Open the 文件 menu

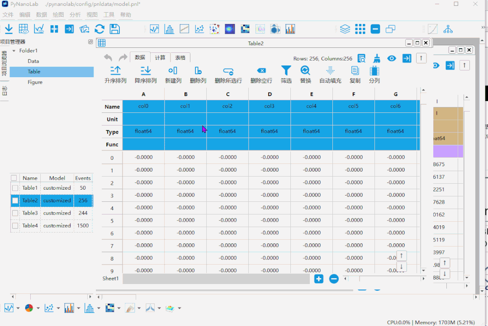tap(8, 14)
